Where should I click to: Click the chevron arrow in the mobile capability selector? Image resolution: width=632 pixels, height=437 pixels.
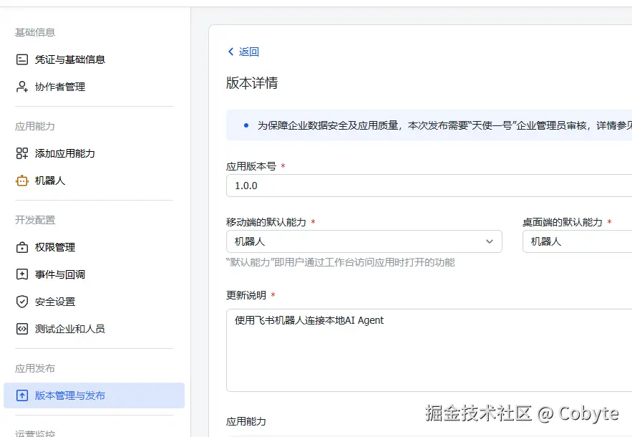point(490,241)
